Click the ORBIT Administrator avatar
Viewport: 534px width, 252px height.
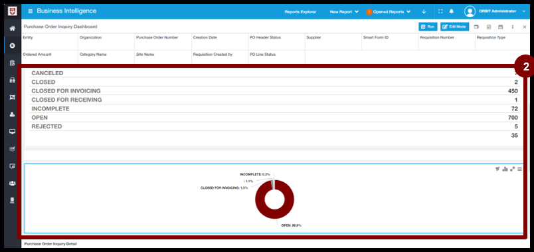coord(470,11)
